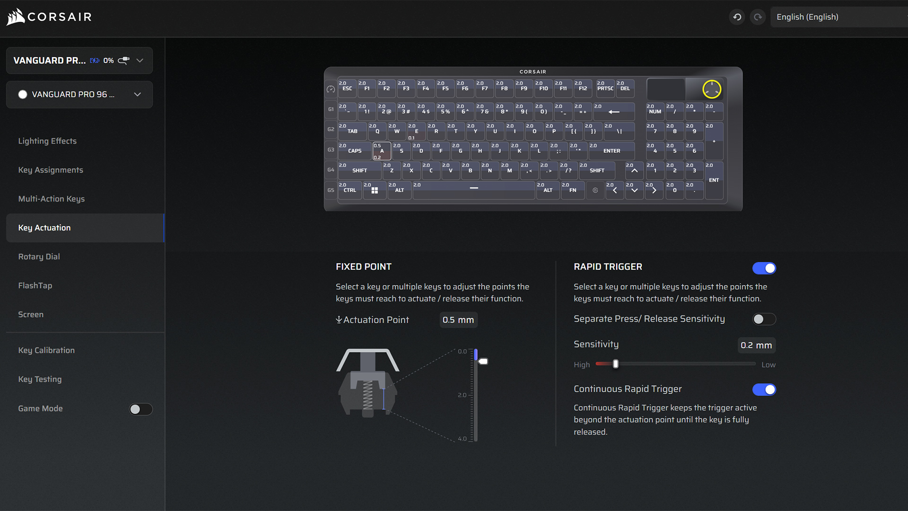Select the backspace arrow key
Screen dimensions: 908x511
pyautogui.click(x=614, y=112)
